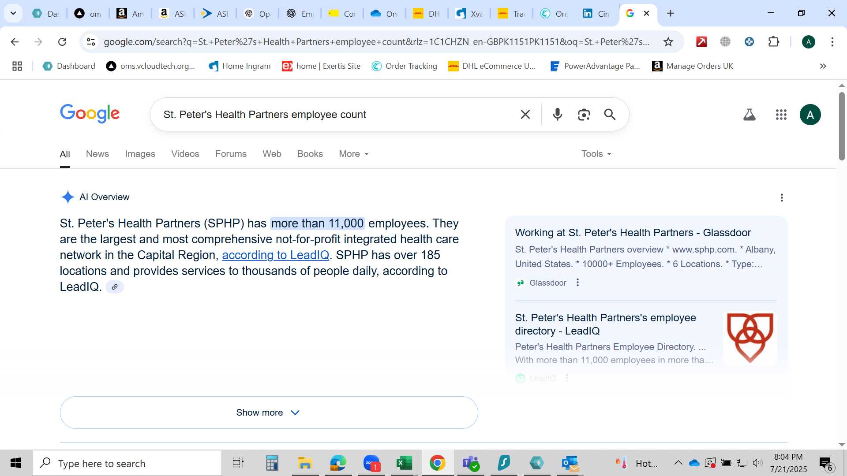Open Home Ingram bookmark
Viewport: 847px width, 476px height.
[240, 66]
